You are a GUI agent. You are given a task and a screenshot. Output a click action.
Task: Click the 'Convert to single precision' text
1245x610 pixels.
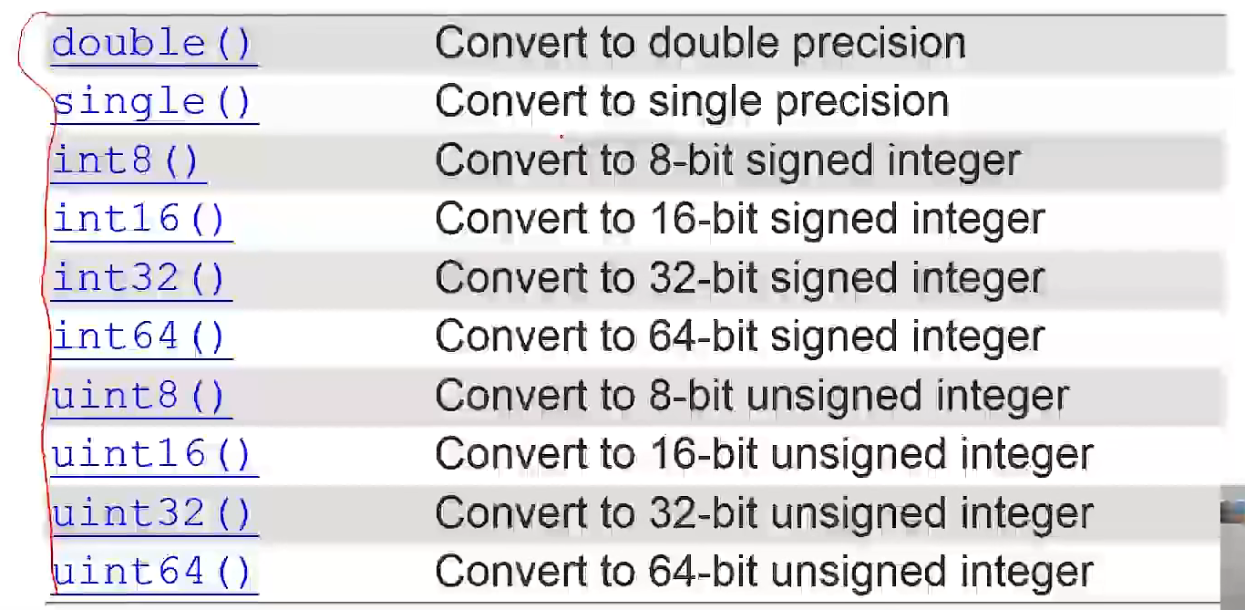pyautogui.click(x=692, y=102)
